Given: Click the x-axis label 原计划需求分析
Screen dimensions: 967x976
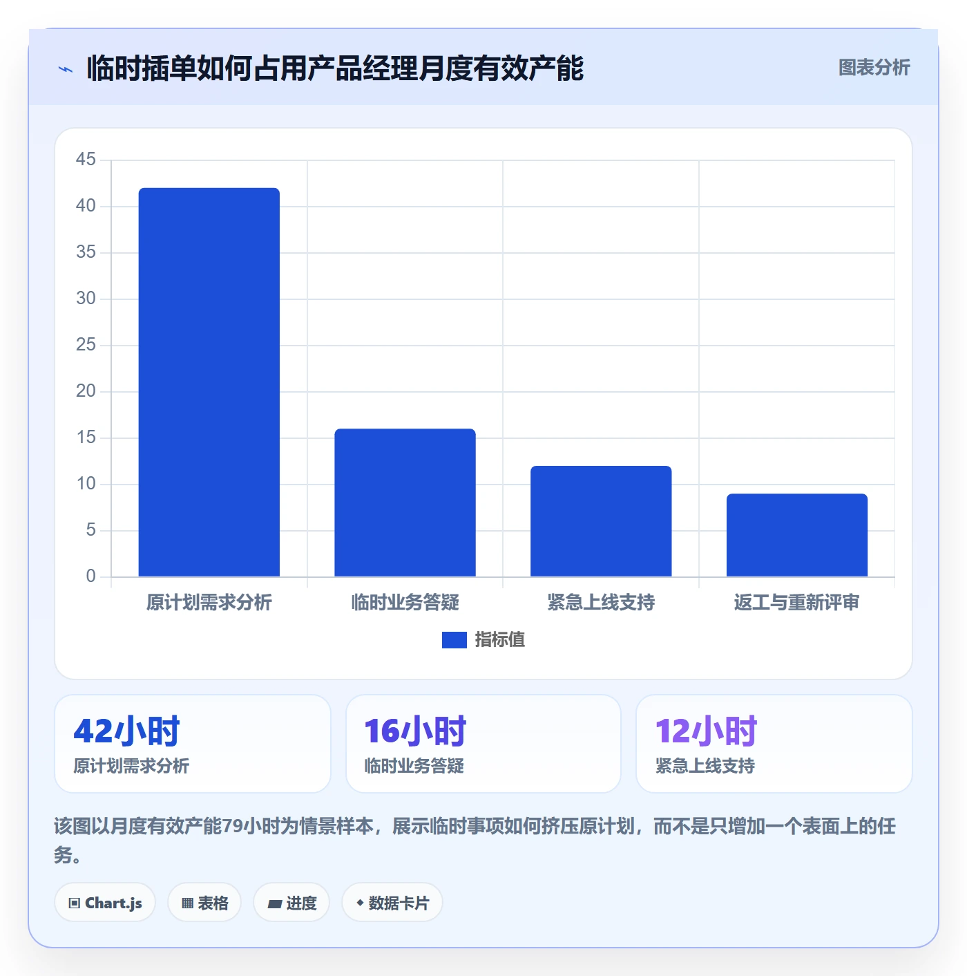Looking at the screenshot, I should 209,603.
